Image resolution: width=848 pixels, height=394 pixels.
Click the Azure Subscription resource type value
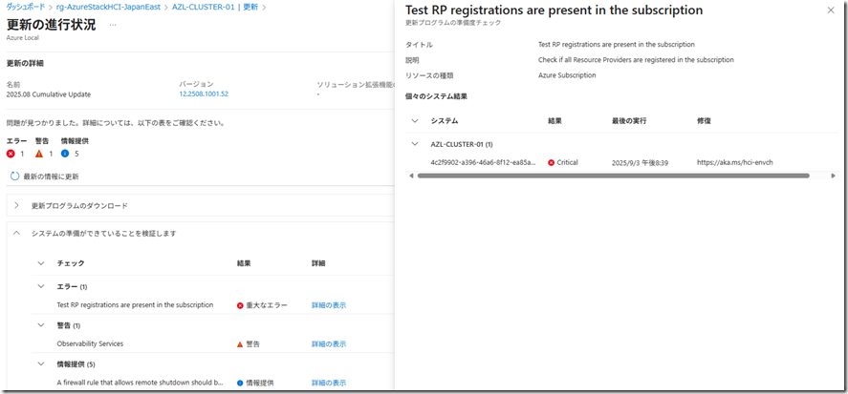tap(567, 75)
